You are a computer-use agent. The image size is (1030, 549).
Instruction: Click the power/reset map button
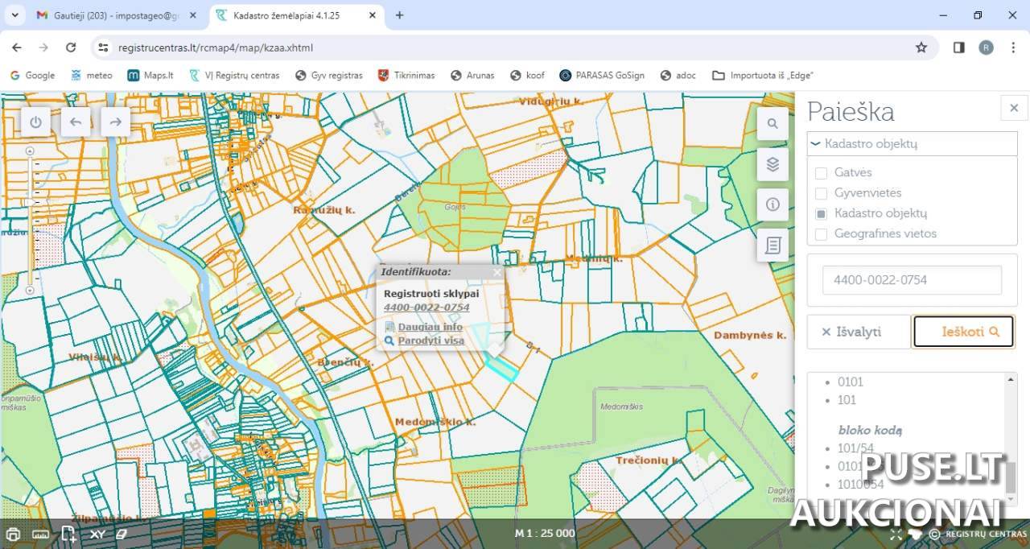35,122
